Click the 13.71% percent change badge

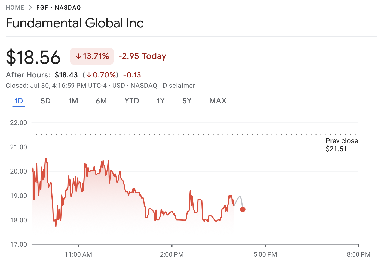coord(92,56)
